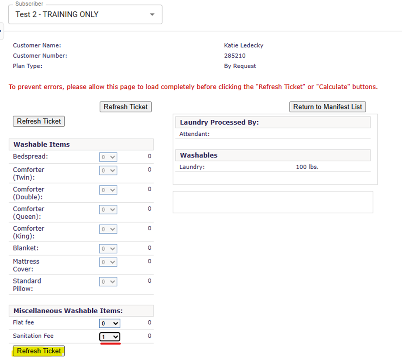Viewport: 402px width, 362px height.
Task: Click the top centered Refresh Ticket button
Action: tap(126, 107)
